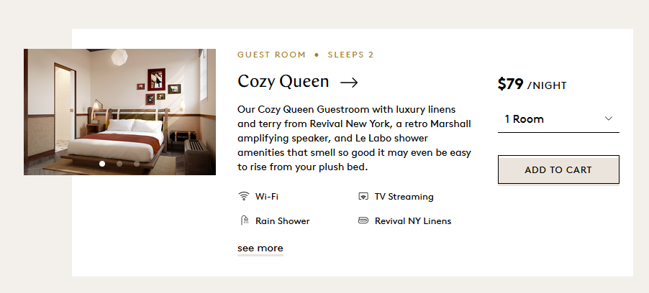Click the Guest Room category label
Image resolution: width=649 pixels, height=293 pixels.
[271, 55]
